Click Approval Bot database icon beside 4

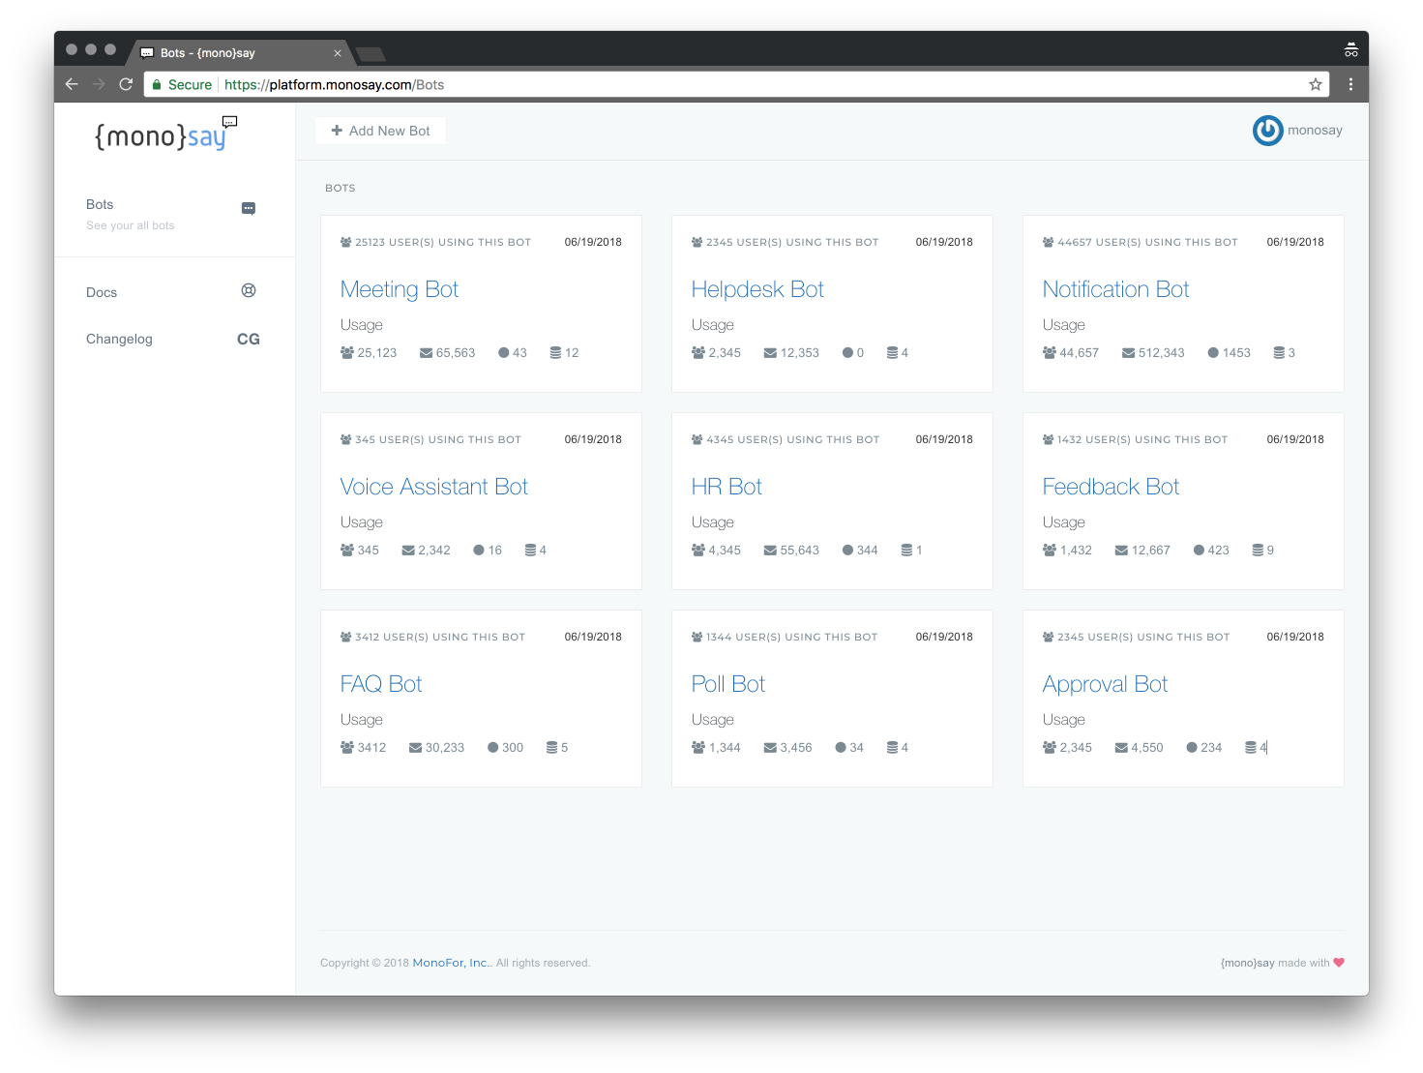pyautogui.click(x=1251, y=748)
